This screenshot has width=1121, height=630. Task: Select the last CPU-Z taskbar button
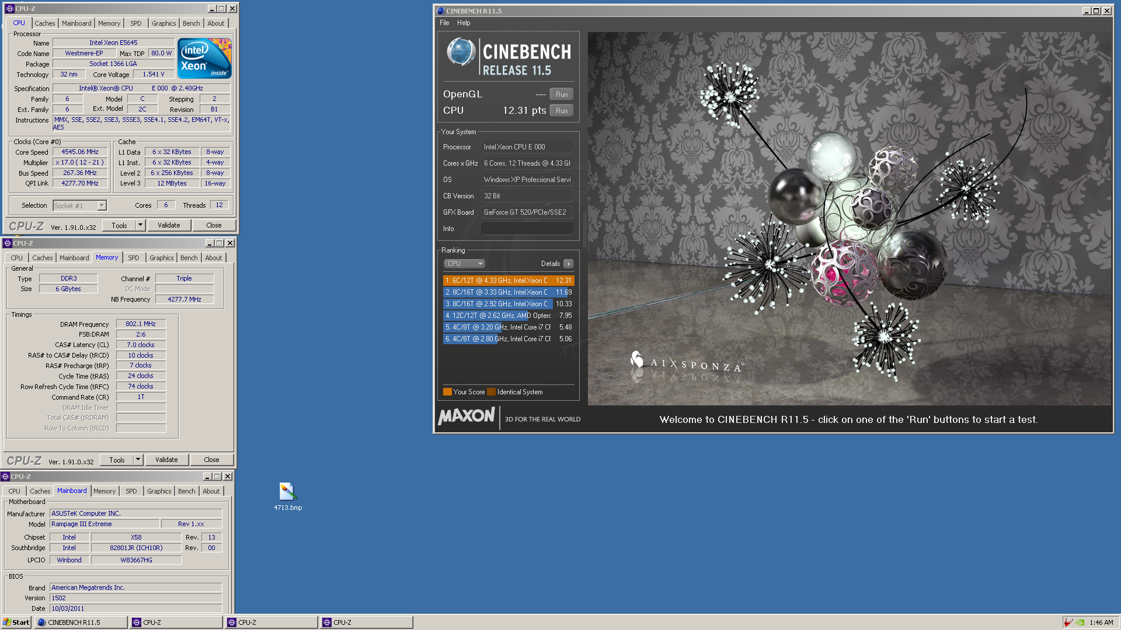[367, 622]
